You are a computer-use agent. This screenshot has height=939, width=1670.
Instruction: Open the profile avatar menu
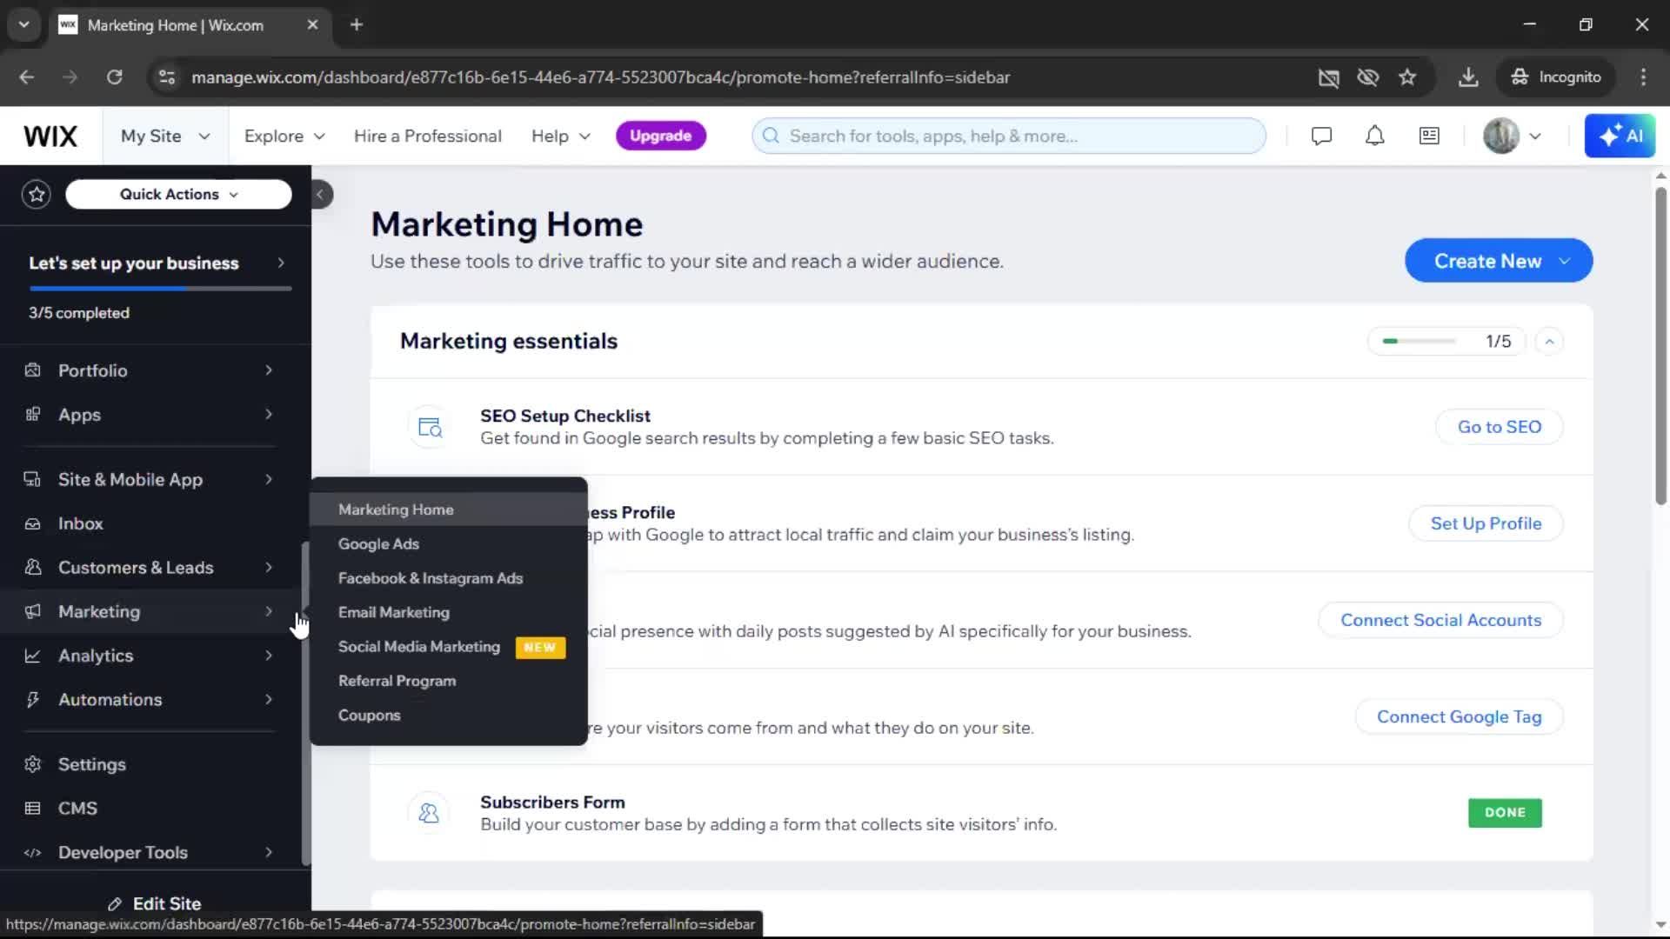(1512, 137)
